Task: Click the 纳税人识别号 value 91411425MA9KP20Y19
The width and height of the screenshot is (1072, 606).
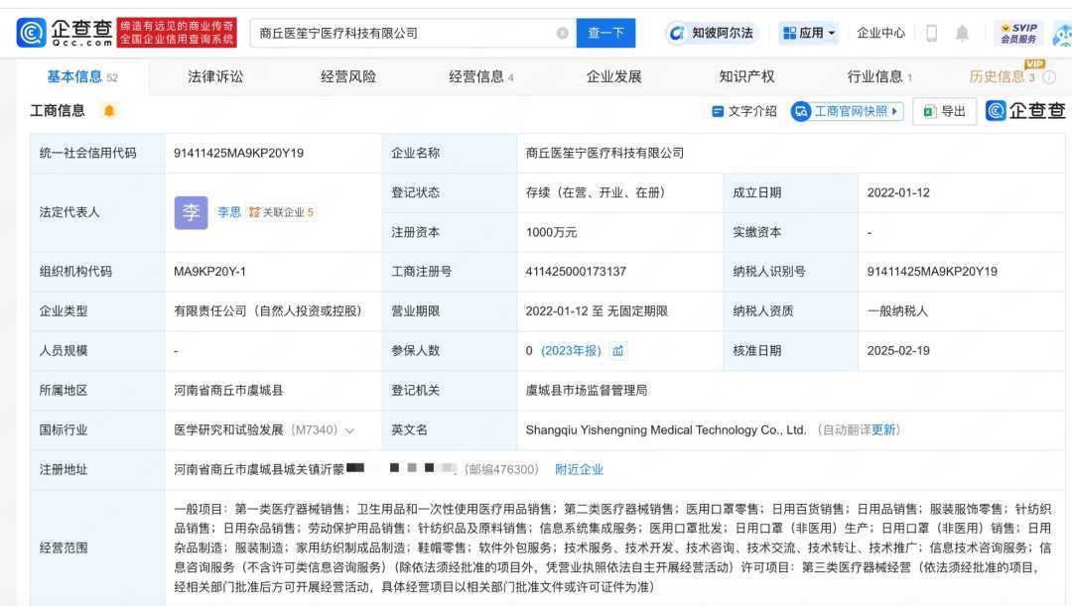Action: click(x=932, y=271)
